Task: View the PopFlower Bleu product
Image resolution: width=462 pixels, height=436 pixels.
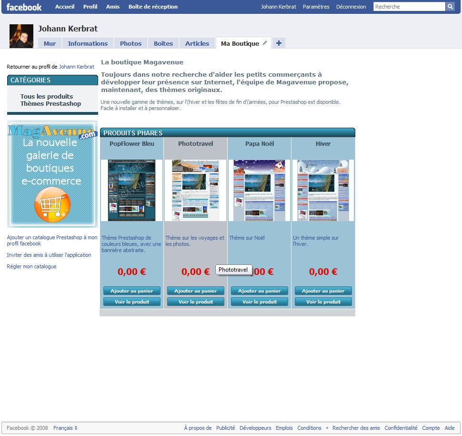Action: pos(132,302)
